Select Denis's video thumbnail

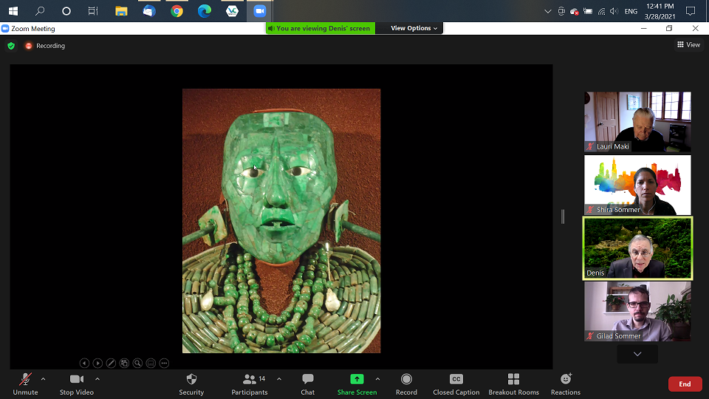(637, 248)
